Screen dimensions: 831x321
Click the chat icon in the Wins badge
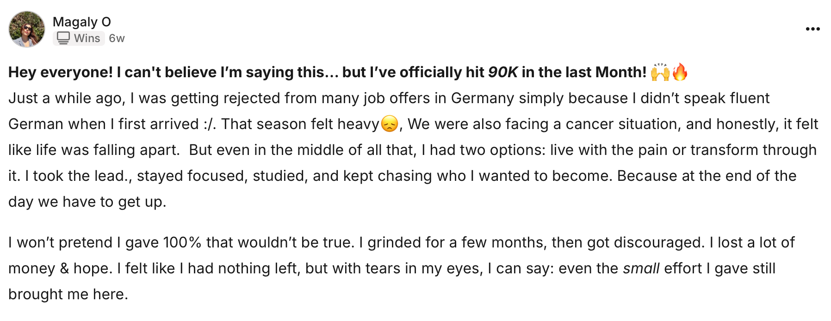[x=63, y=38]
